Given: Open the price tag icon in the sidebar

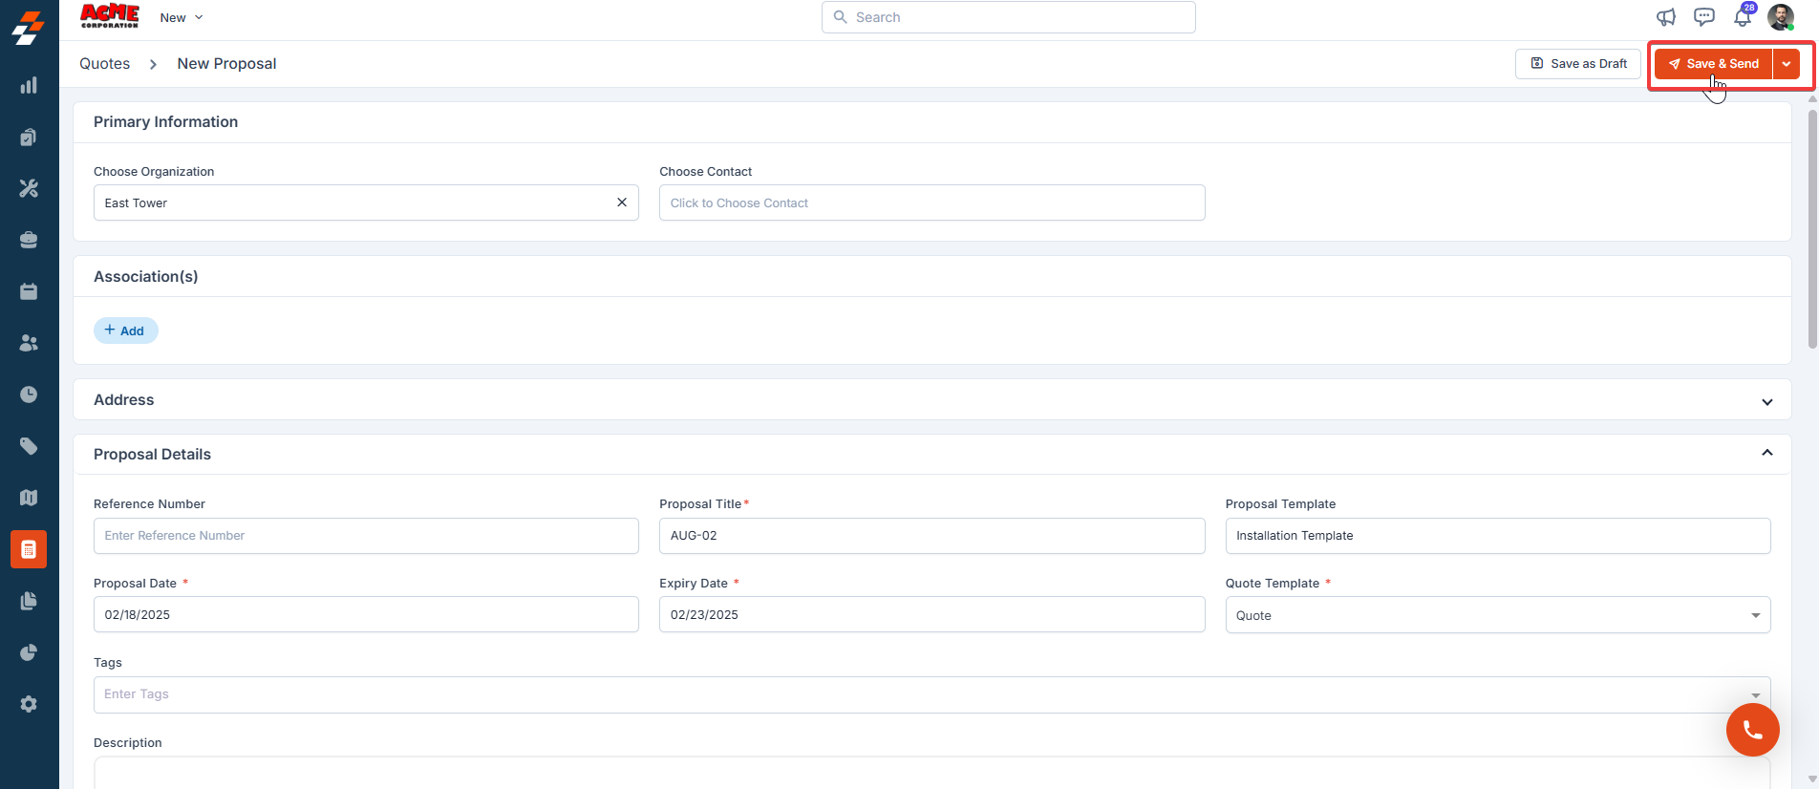Looking at the screenshot, I should tap(29, 446).
